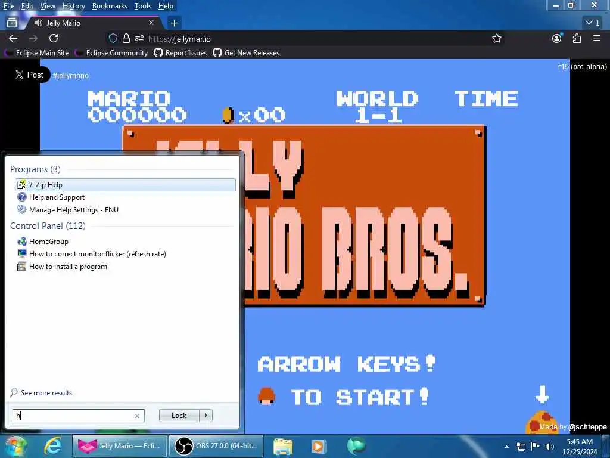The height and width of the screenshot is (458, 610).
Task: Mute the Jelly Mario tab's audio icon
Action: [x=39, y=23]
